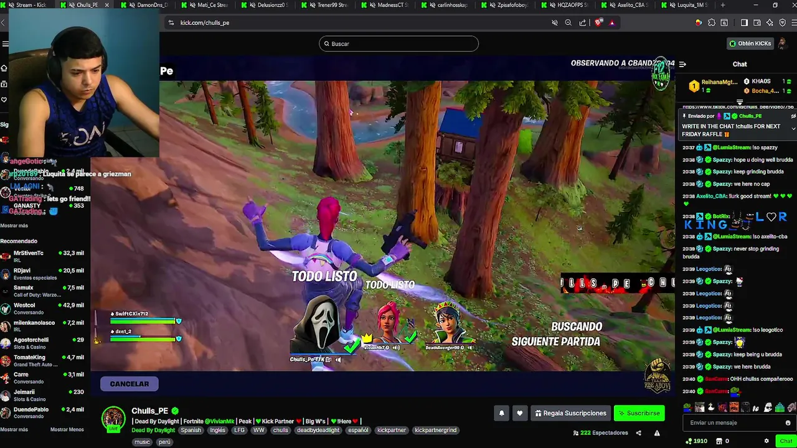This screenshot has width=797, height=448.
Task: Open recommended channel RDjavi
Action: (x=44, y=273)
